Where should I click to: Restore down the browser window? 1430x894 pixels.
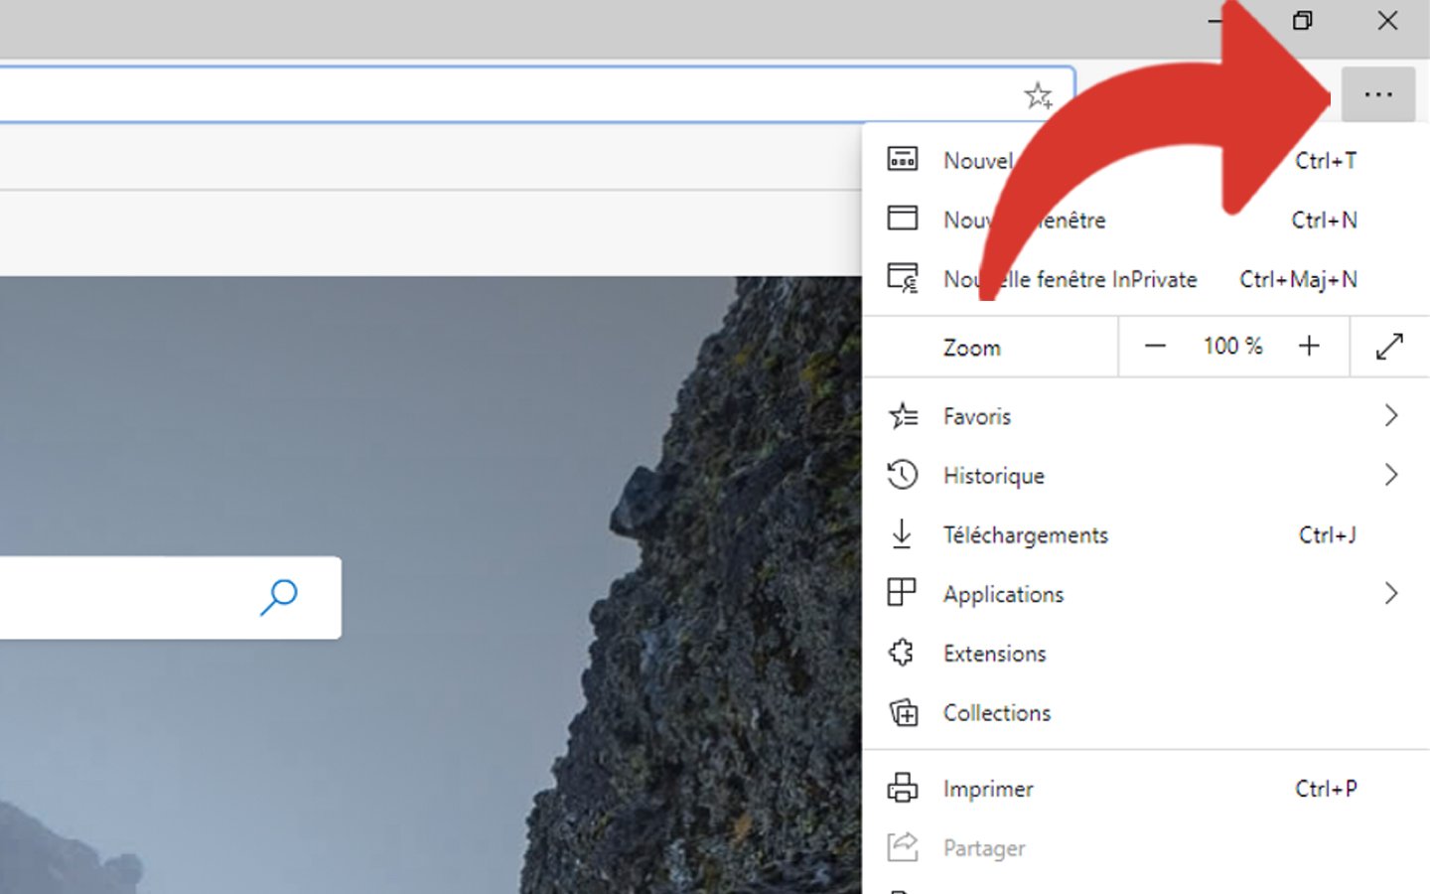1302,21
